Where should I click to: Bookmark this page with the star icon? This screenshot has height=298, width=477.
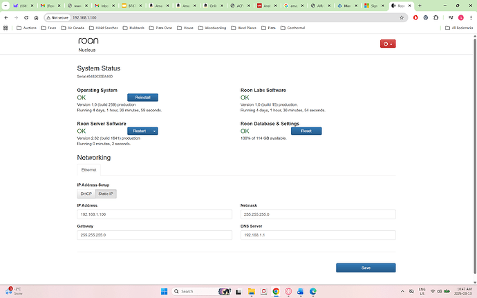click(x=402, y=18)
